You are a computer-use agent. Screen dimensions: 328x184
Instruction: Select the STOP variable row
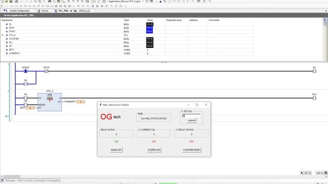(x=127, y=28)
